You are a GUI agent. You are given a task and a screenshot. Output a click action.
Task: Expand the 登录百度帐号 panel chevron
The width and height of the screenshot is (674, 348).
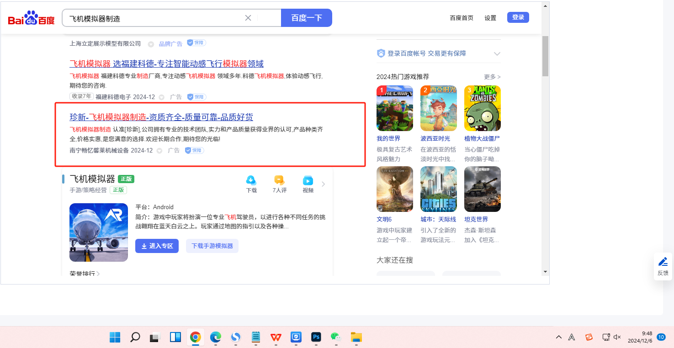pos(497,54)
